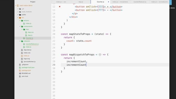This screenshot has height=99, width=176.
Task: Open App.css in the tree
Action: pos(31,32)
